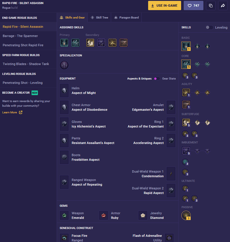The height and width of the screenshot is (242, 230).
Task: Toggle Aspects & Uniques to Gear Stats
Action: point(157,79)
